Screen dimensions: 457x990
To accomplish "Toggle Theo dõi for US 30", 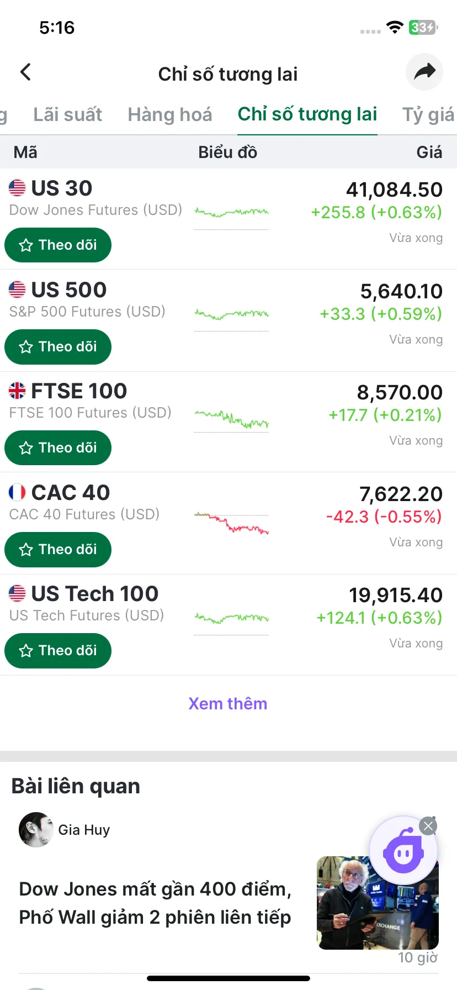I will tap(58, 245).
